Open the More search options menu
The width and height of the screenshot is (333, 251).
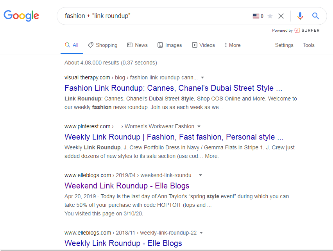tap(233, 45)
